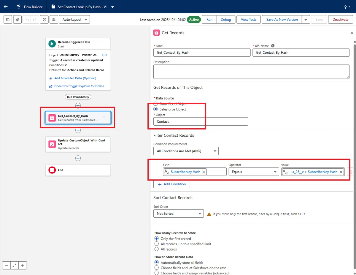Select Automatically store all fields
Image resolution: width=356 pixels, height=275 pixels.
point(157,263)
